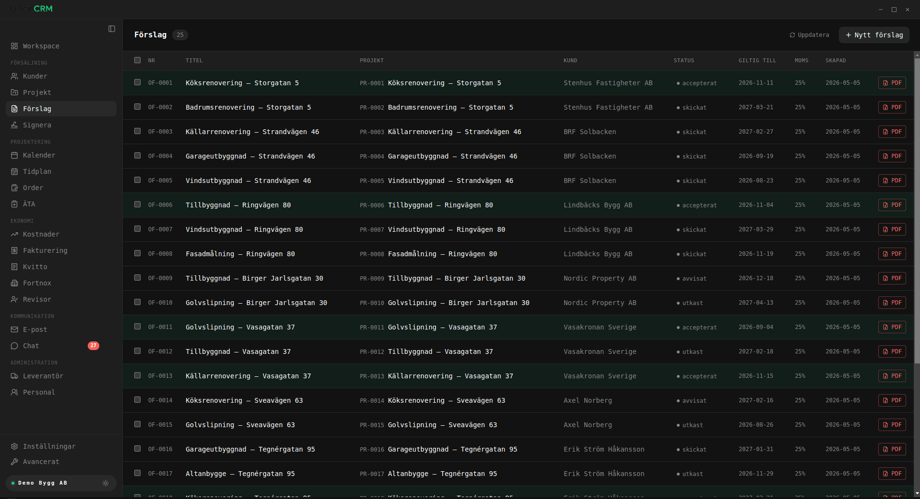This screenshot has height=499, width=920.
Task: Click the Fortnox icon
Action: [14, 283]
